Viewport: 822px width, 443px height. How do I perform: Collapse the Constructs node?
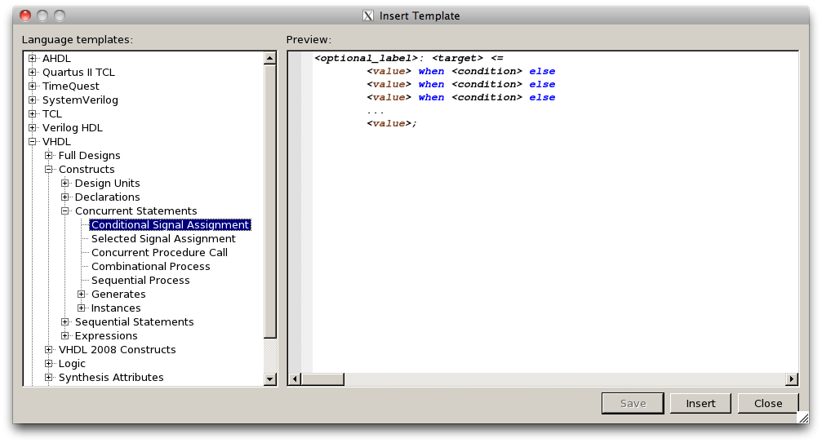[x=49, y=169]
